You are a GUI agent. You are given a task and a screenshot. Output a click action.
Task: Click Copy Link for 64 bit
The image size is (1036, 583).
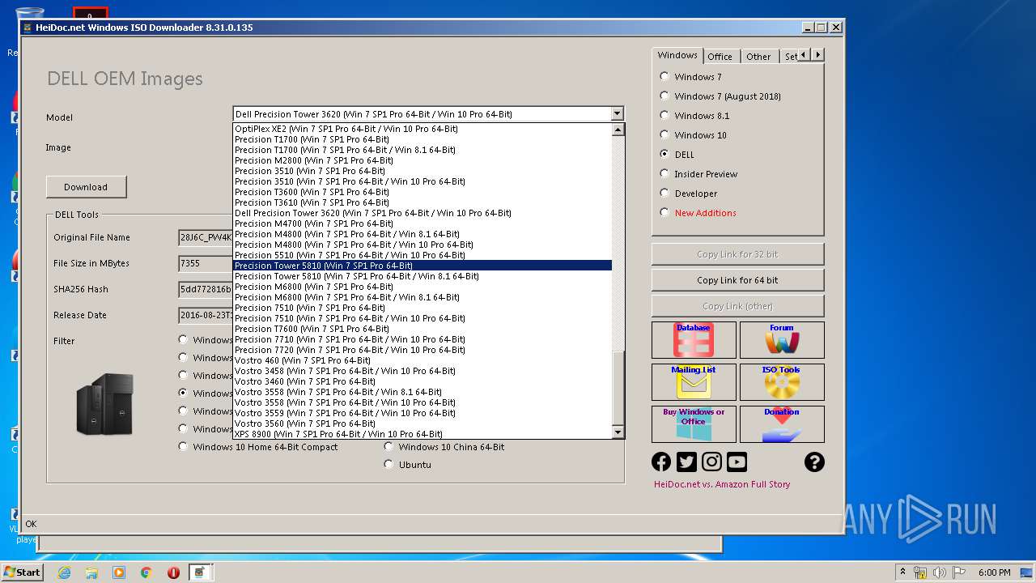click(737, 280)
